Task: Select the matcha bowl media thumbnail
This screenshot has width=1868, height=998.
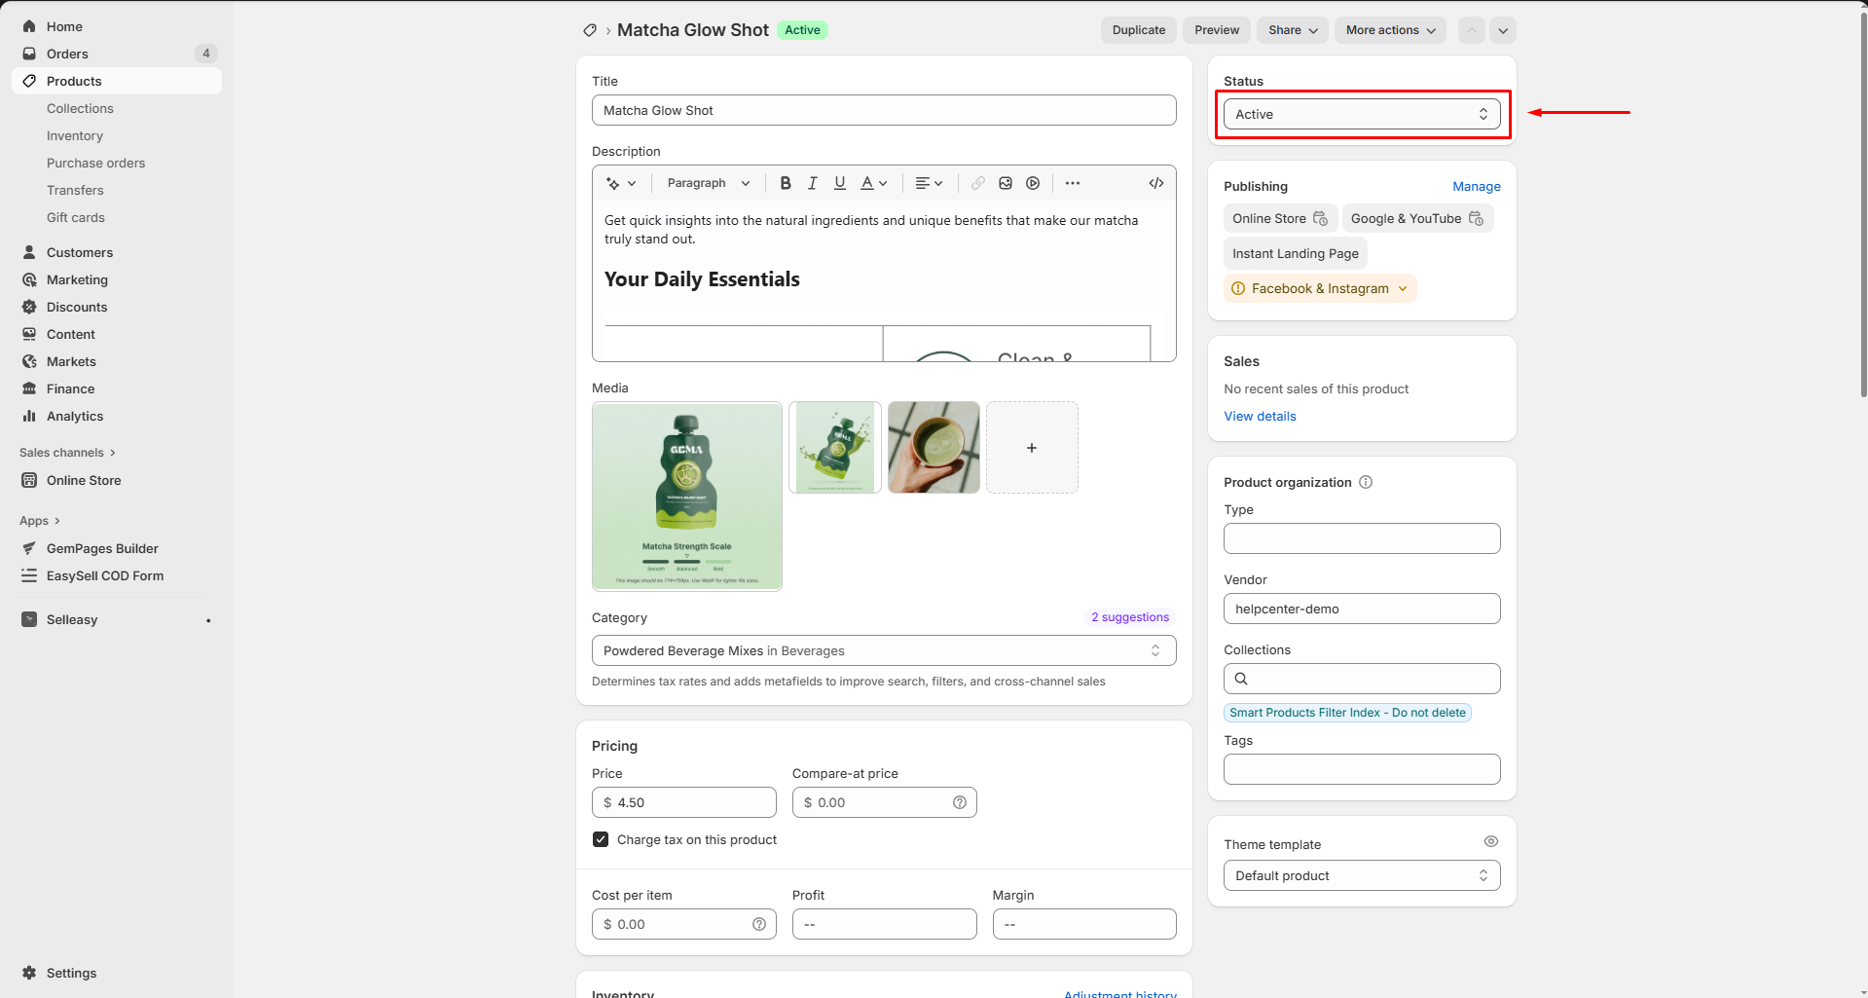Action: coord(934,448)
